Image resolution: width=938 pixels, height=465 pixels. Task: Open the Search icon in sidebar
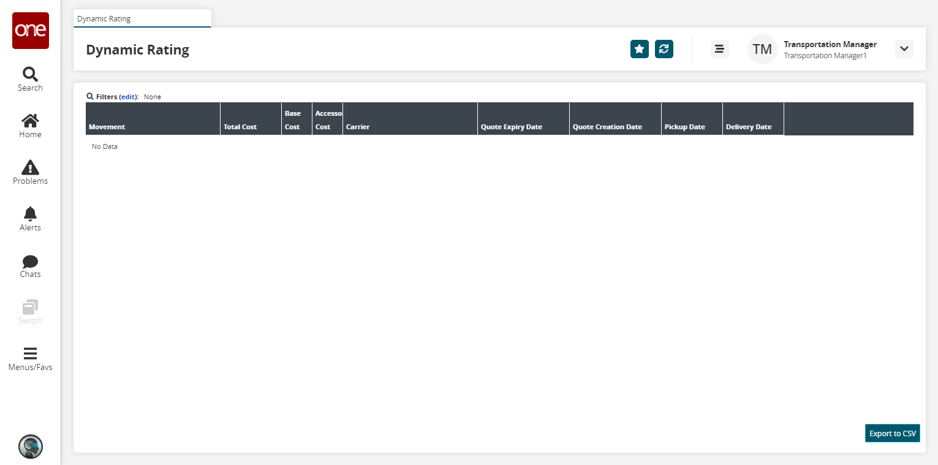30,74
